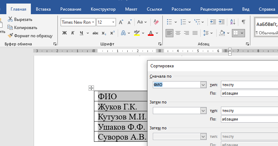Click the Суворов А.В. table cell
The height and width of the screenshot is (146, 278).
[121, 137]
